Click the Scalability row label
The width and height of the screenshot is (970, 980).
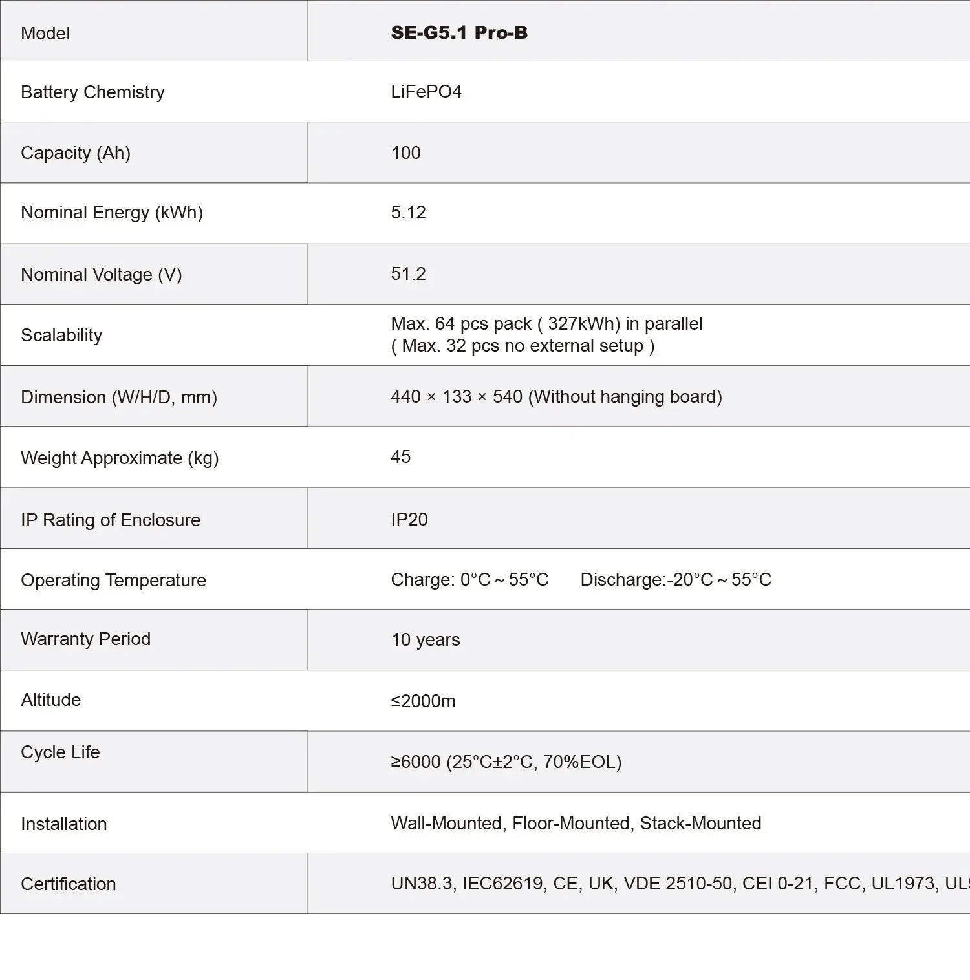(61, 336)
